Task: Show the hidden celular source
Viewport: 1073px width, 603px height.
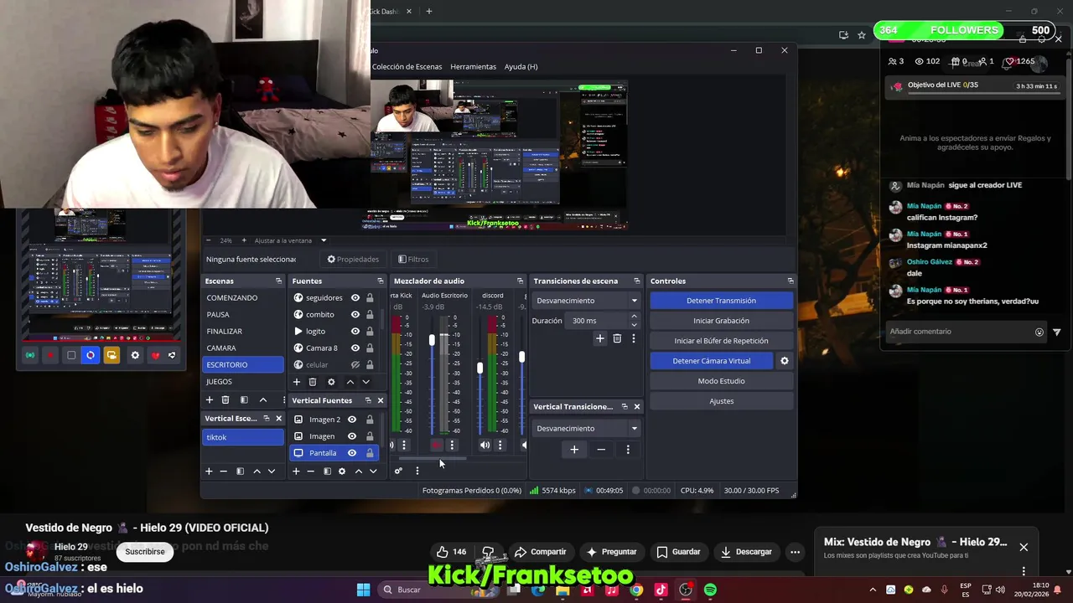Action: coord(355,365)
